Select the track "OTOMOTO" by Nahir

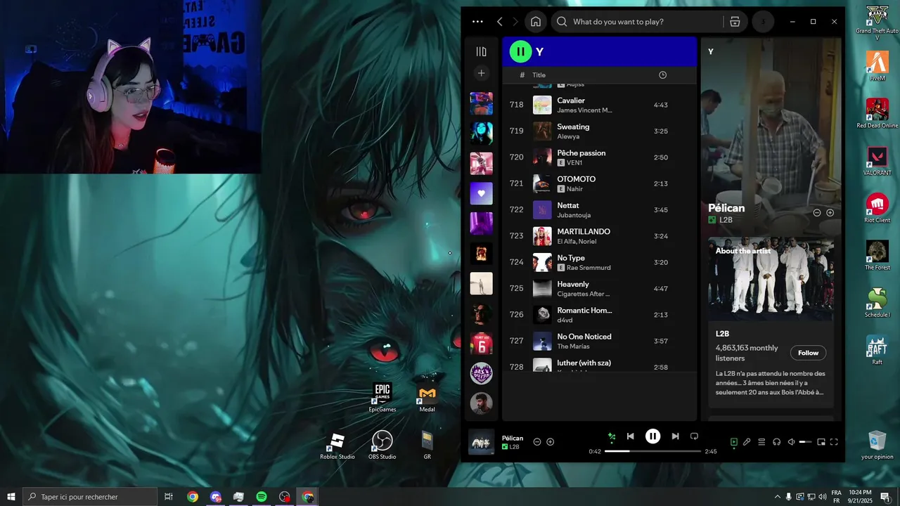[x=599, y=183]
